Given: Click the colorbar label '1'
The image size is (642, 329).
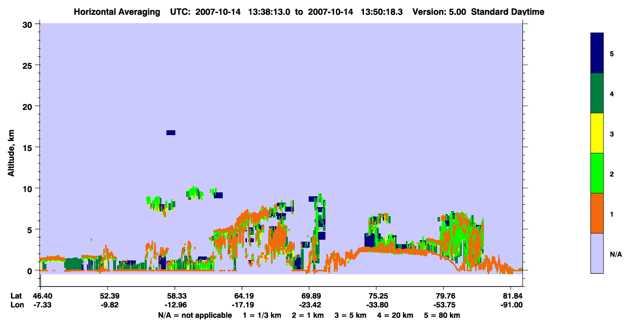Looking at the screenshot, I should tap(612, 214).
